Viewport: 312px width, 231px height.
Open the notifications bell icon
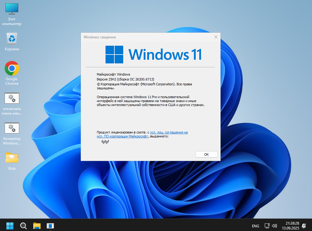[x=304, y=226]
